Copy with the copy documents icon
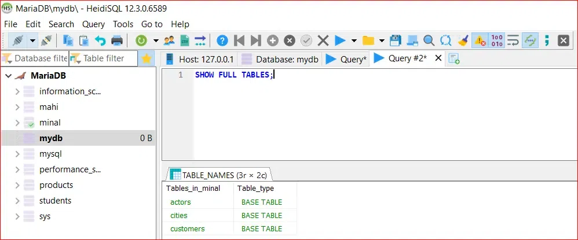This screenshot has width=578, height=240. 68,40
